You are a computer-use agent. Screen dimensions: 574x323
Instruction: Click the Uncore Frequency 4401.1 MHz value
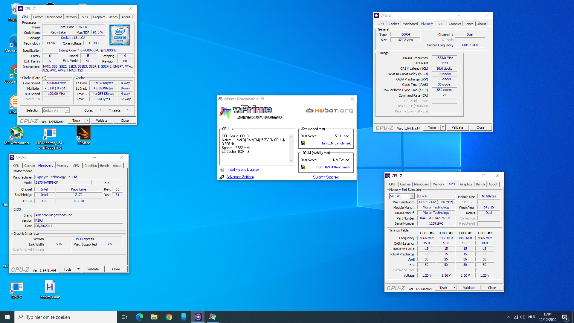pyautogui.click(x=470, y=45)
